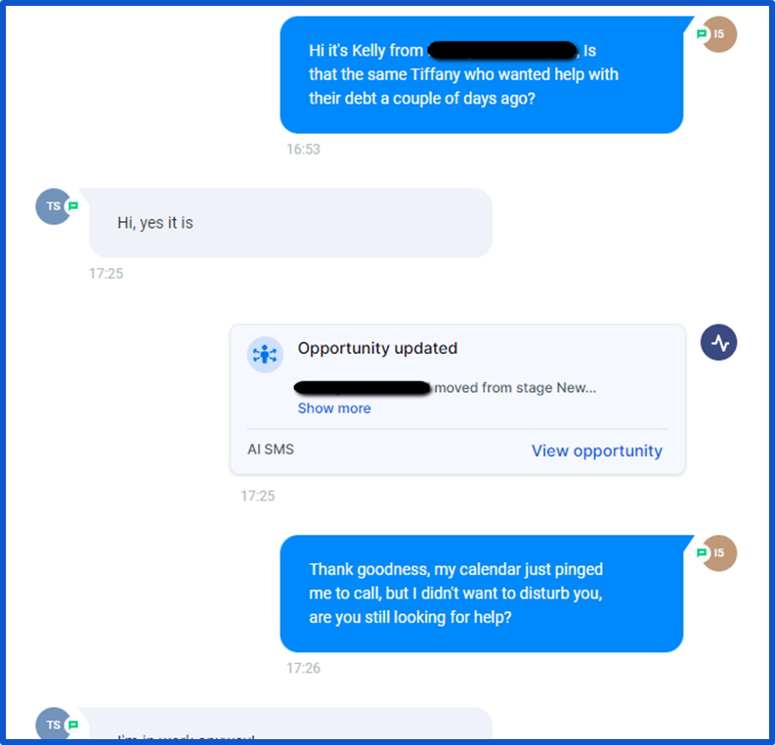Viewport: 775px width, 745px height.
Task: Click the dark blue activity pulse icon
Action: pos(718,342)
